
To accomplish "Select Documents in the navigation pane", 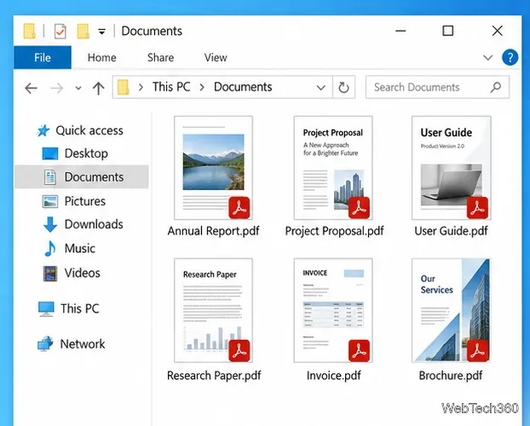I will click(x=82, y=177).
